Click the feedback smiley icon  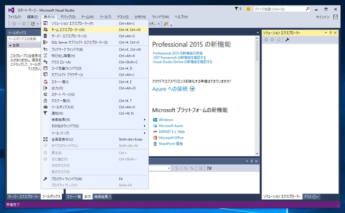(248, 9)
